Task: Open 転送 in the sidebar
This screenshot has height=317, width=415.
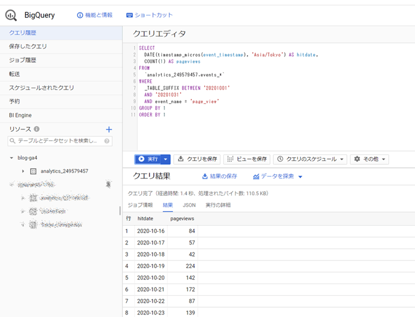Action: [61, 74]
